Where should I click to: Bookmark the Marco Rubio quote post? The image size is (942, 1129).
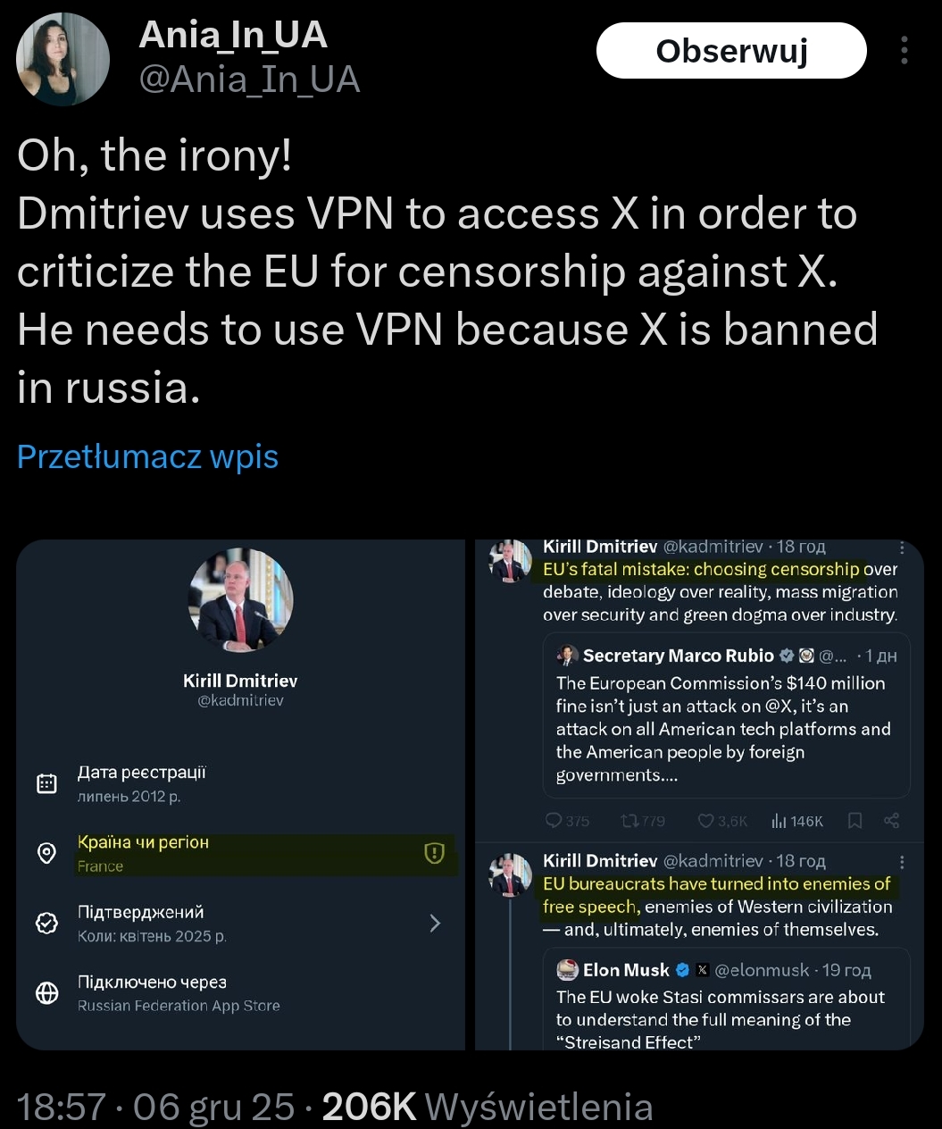pos(854,821)
